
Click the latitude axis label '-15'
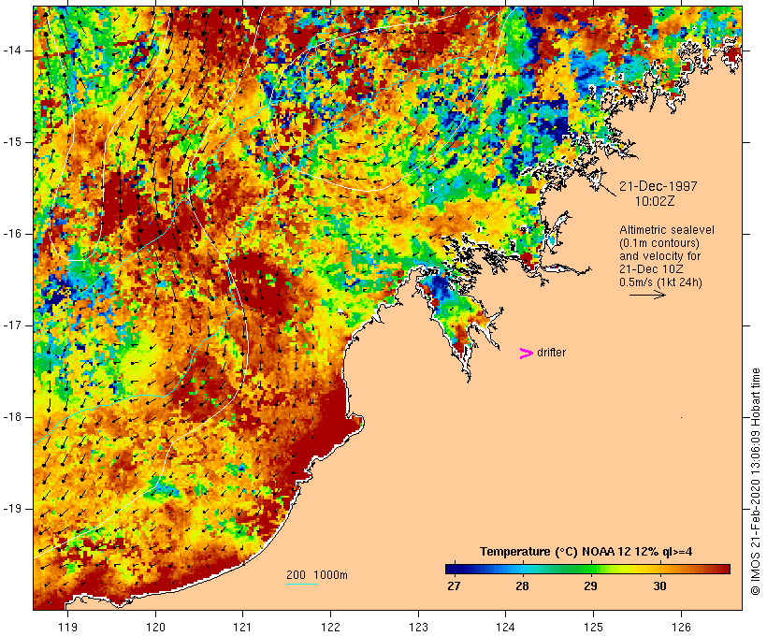click(11, 142)
